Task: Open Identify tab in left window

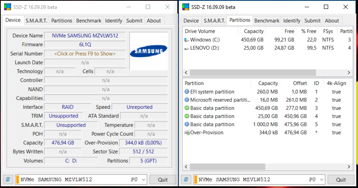Action: [113, 21]
